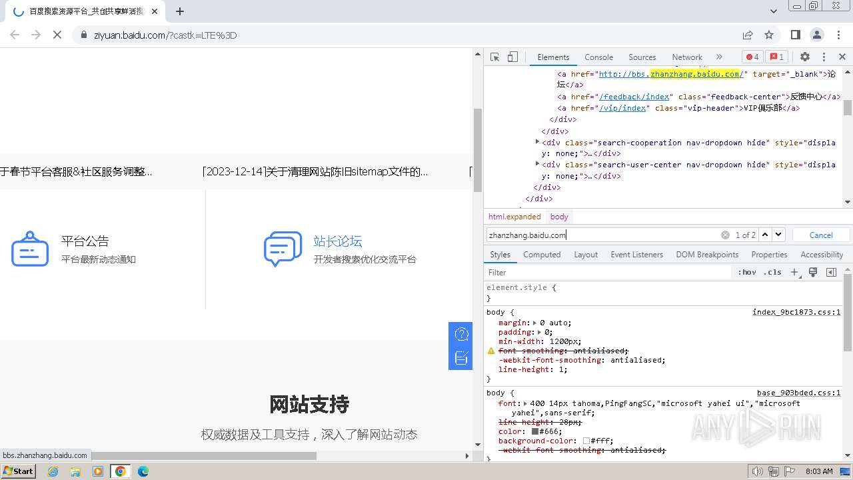Open the Accessibility tab

click(822, 255)
